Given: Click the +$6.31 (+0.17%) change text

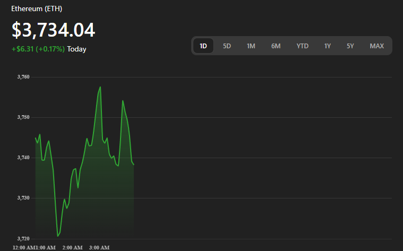Looking at the screenshot, I should [x=38, y=49].
